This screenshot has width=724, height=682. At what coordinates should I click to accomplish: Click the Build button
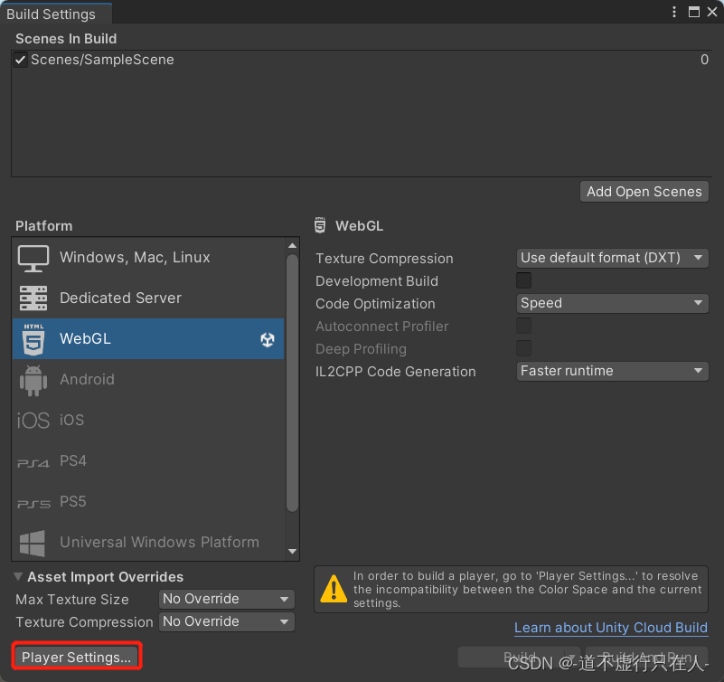coord(519,657)
